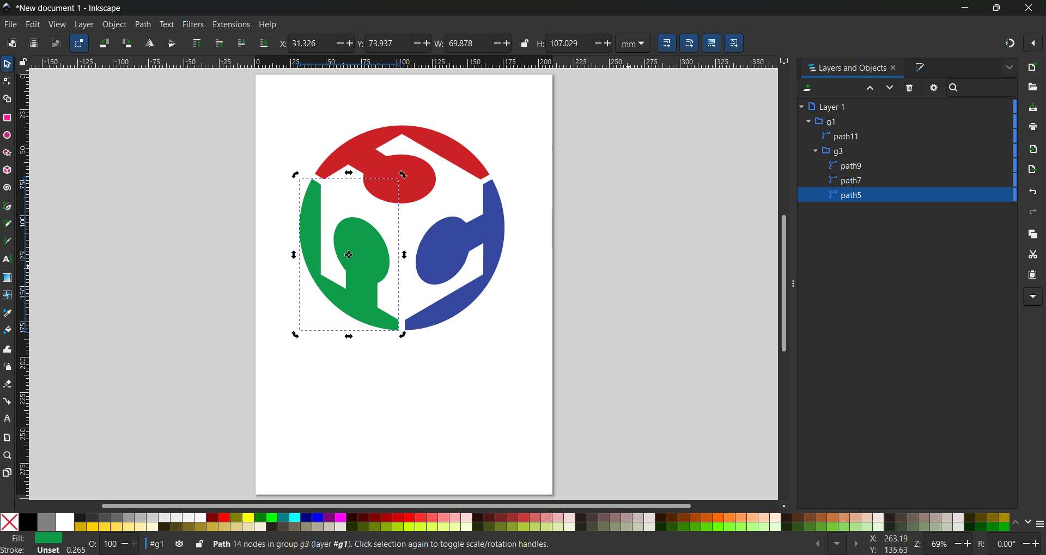This screenshot has height=555, width=1046.
Task: Select the Star and polygon tool
Action: [x=7, y=153]
